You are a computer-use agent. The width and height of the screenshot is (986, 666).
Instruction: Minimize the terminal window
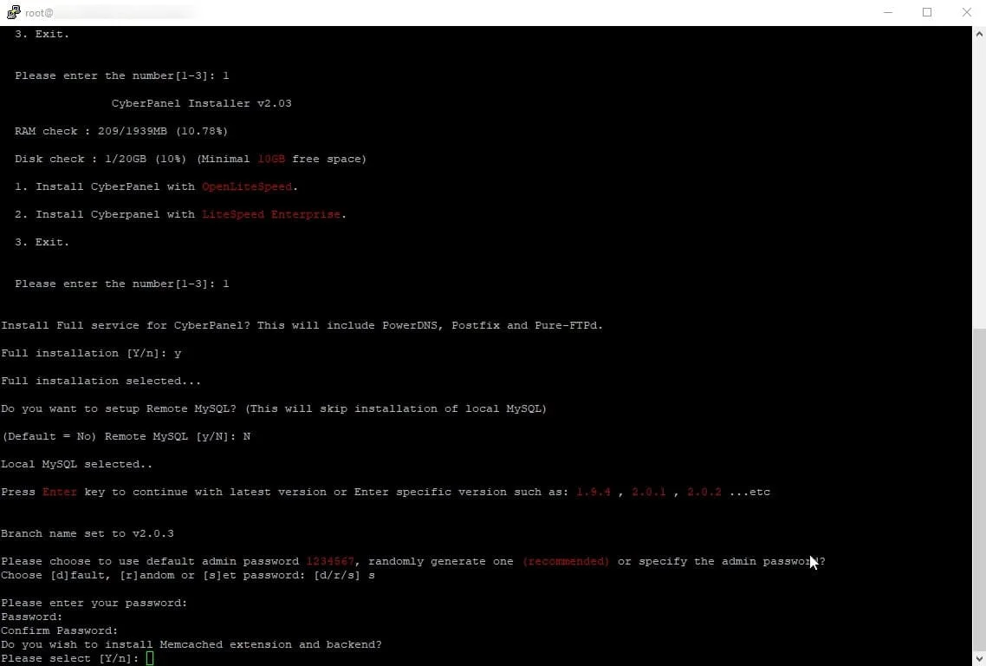tap(887, 12)
